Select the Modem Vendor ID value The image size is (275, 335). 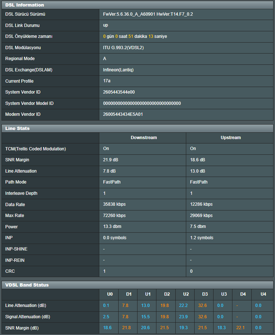pos(123,114)
